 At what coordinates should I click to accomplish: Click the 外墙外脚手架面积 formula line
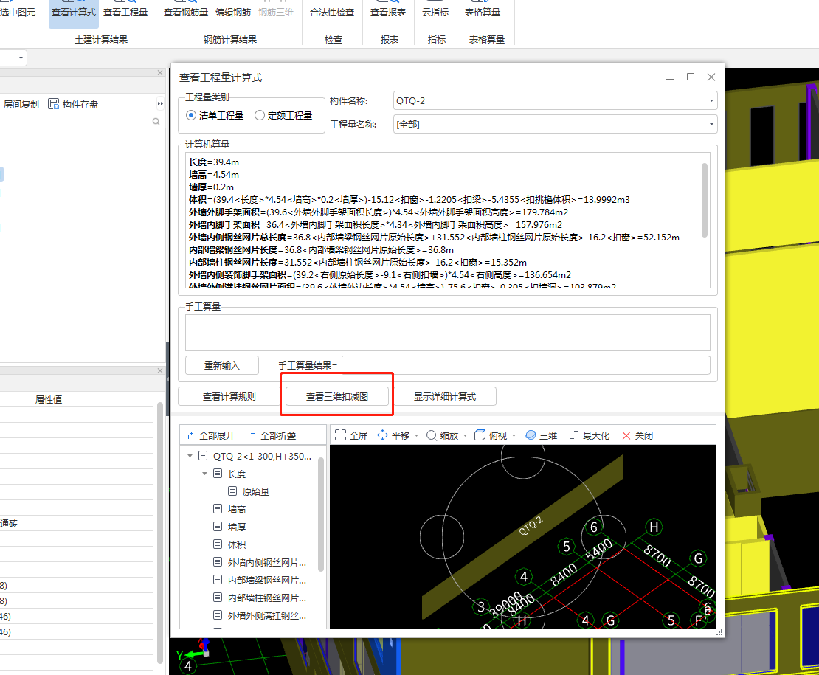[x=379, y=212]
